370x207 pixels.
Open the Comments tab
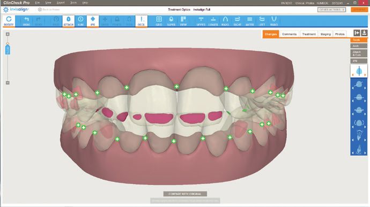click(289, 34)
